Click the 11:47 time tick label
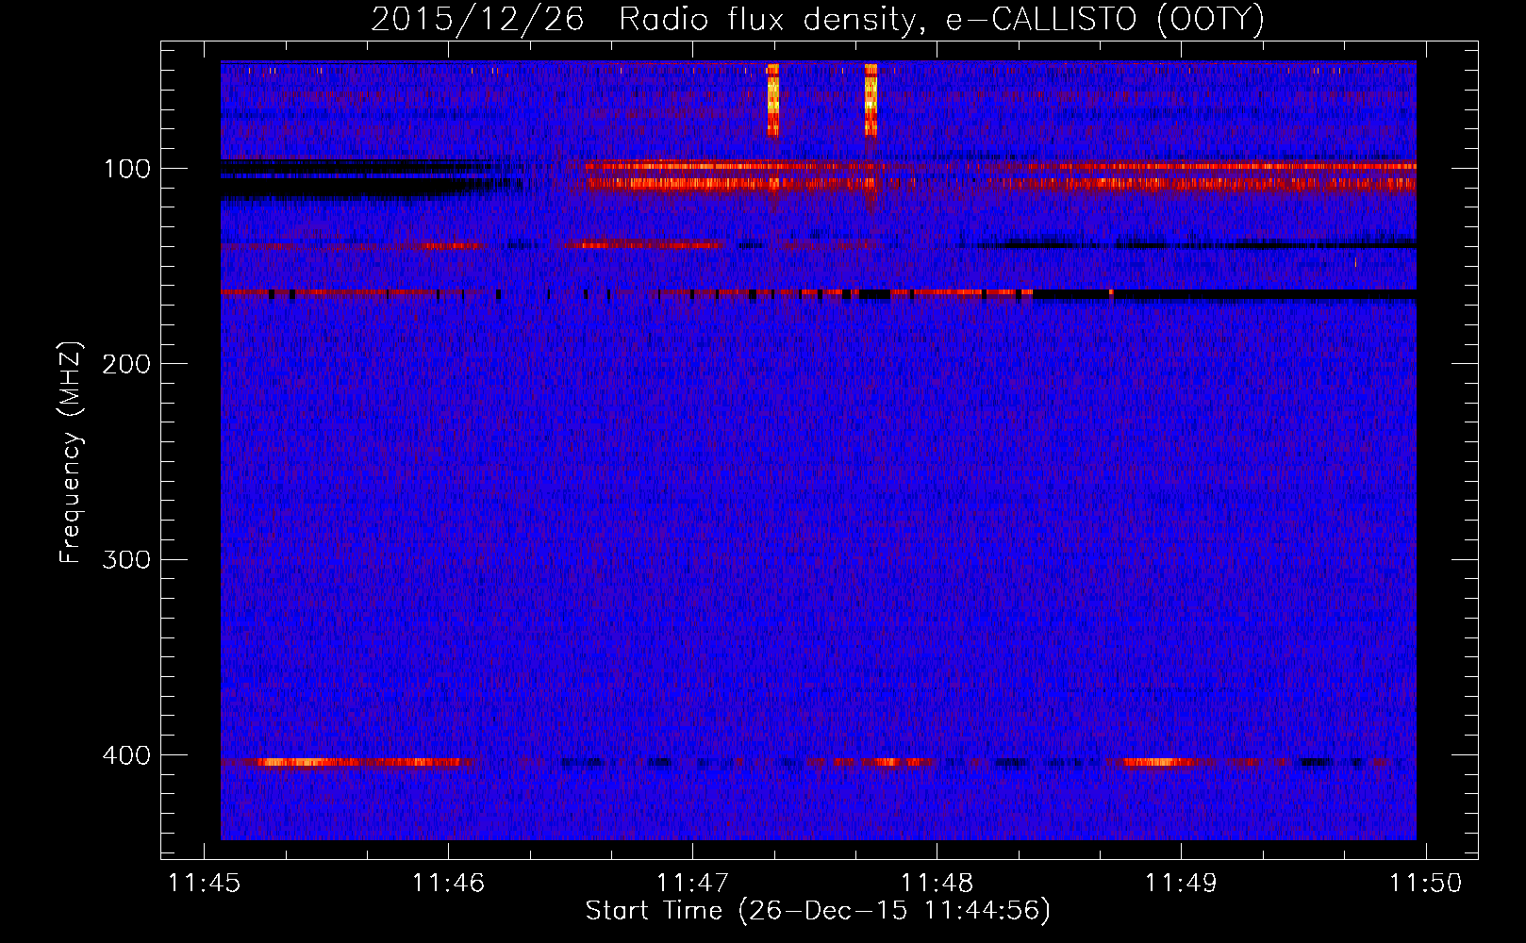This screenshot has height=943, width=1526. click(692, 883)
